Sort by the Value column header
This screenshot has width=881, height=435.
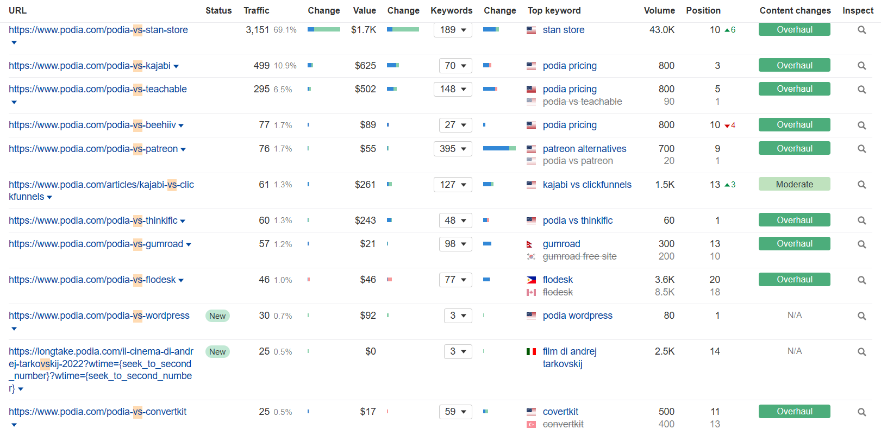point(364,10)
